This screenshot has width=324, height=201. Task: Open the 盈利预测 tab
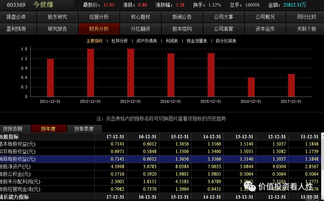click(18, 29)
